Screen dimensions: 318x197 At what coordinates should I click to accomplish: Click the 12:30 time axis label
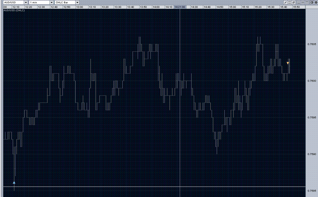pyautogui.click(x=41, y=7)
